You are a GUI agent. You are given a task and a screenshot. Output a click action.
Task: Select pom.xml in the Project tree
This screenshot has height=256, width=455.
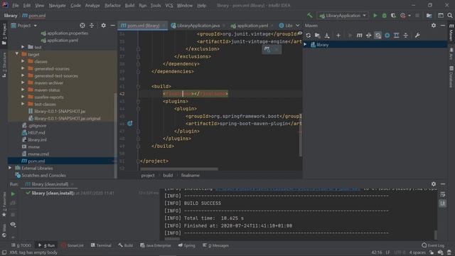(36, 161)
